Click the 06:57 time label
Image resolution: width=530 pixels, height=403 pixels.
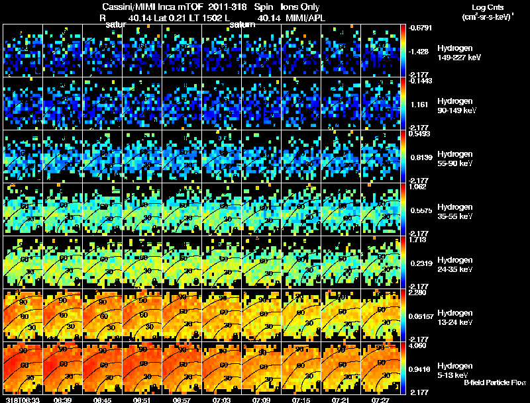[182, 400]
